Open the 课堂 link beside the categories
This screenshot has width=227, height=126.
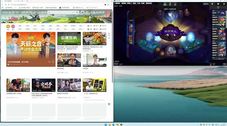(96, 29)
